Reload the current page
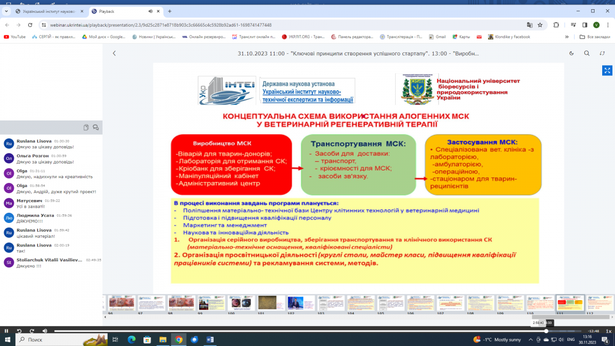This screenshot has height=346, width=615. [x=31, y=25]
